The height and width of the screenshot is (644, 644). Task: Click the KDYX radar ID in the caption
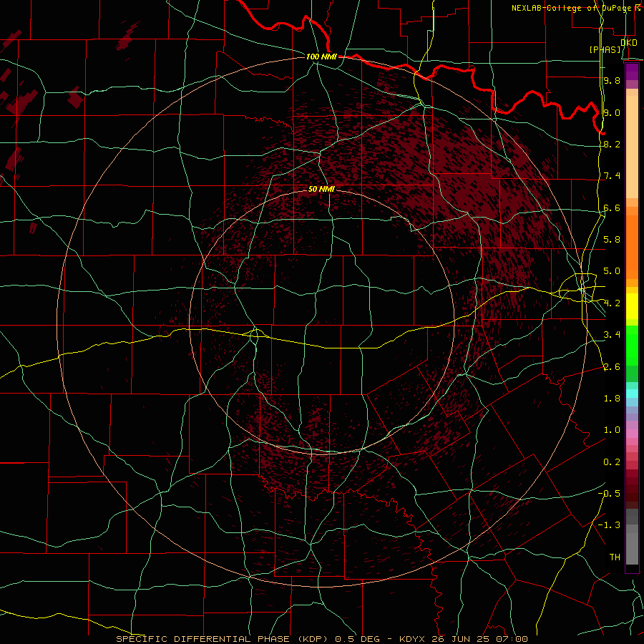[x=414, y=639]
